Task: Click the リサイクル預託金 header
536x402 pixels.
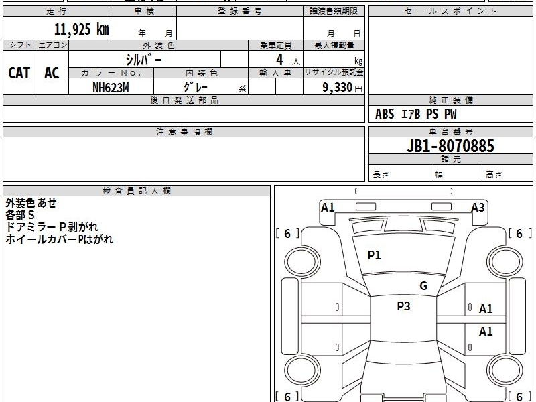Action: click(334, 73)
